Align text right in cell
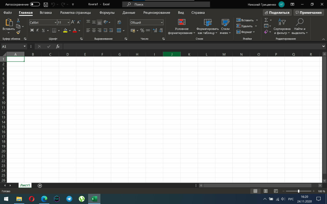Screen dimensions: 327x204 100,30
